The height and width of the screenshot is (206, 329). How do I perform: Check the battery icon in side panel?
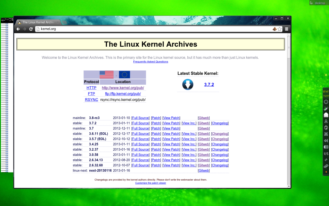326,147
